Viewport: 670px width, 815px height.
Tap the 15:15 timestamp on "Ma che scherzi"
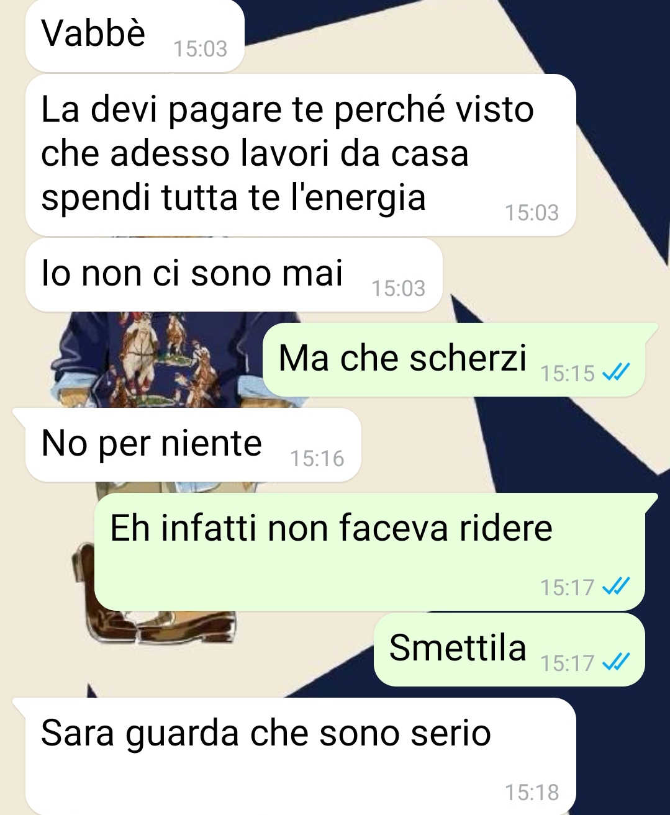point(568,374)
